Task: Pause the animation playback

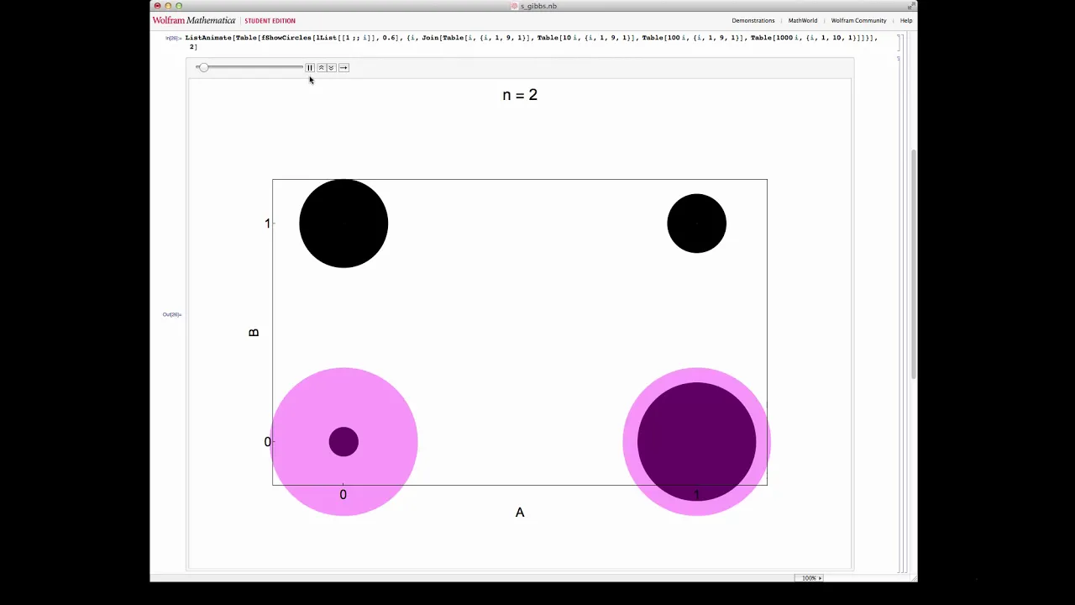Action: (x=309, y=67)
